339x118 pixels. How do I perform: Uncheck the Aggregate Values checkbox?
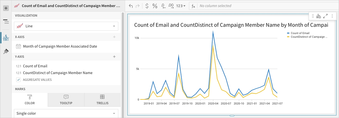click(x=18, y=80)
